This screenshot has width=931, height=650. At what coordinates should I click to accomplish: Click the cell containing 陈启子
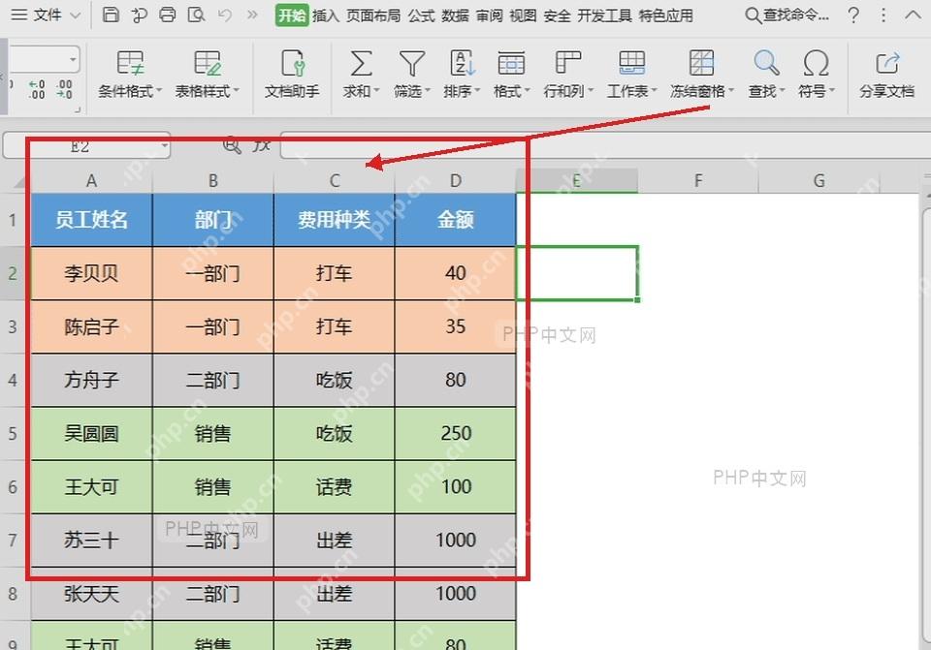coord(91,326)
